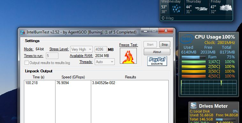Viewport: 242px width, 123px height.
Task: Click the Results column header
Action: [130, 77]
